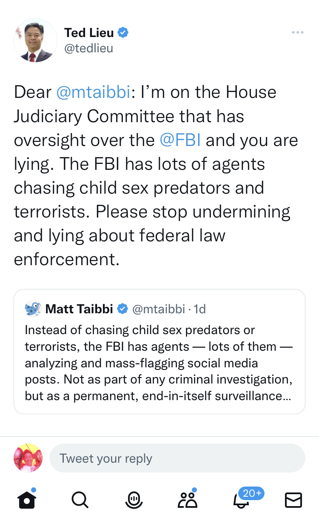Click Ted Lieu's blue verified badge
This screenshot has width=319, height=521.
123,32
